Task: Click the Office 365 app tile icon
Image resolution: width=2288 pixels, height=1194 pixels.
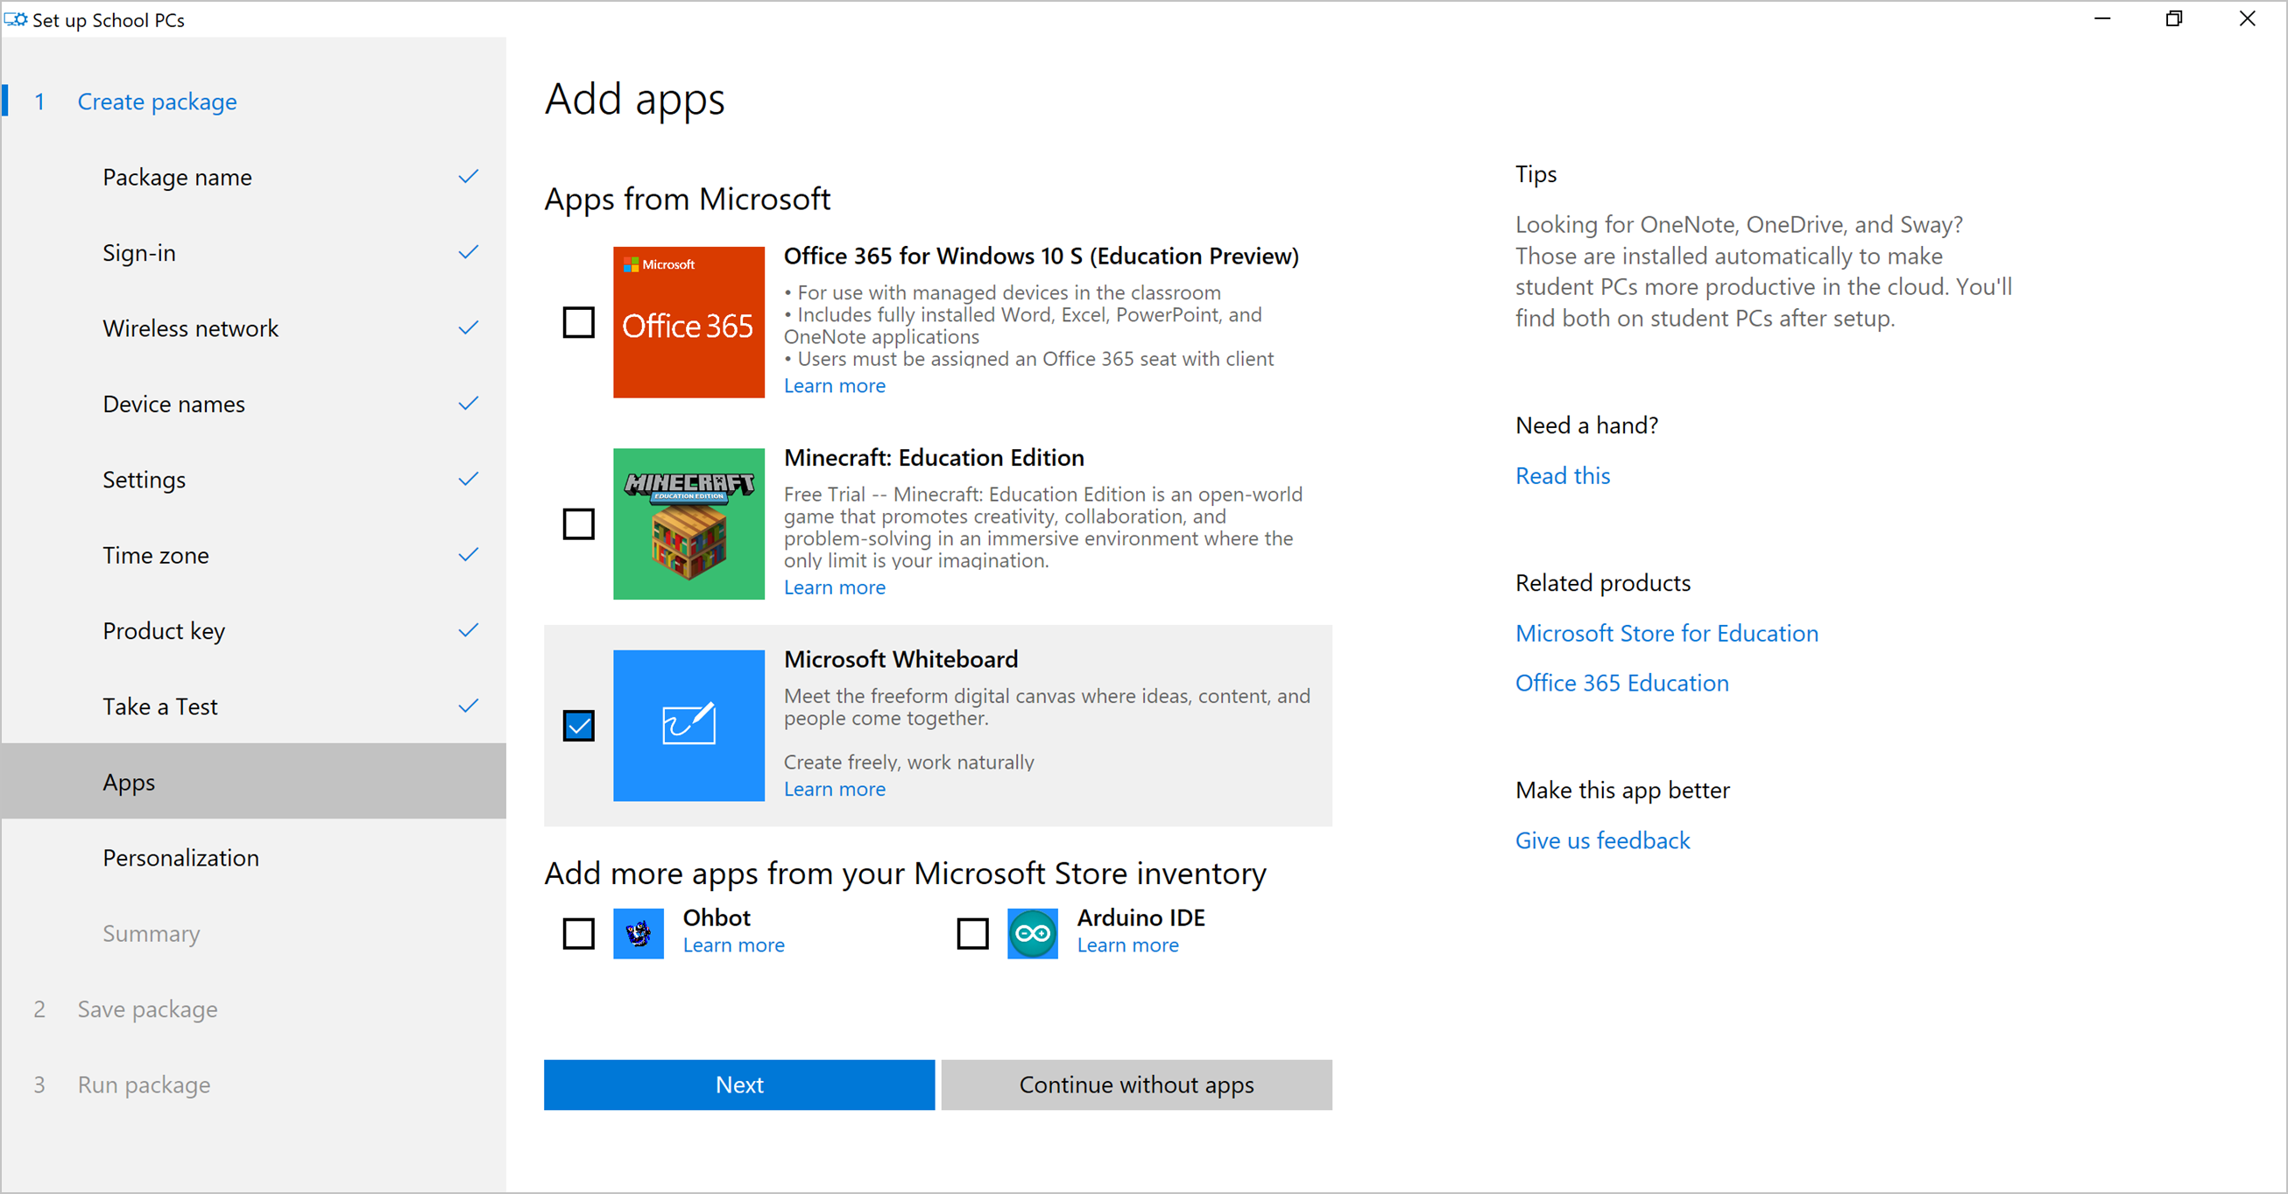Action: (689, 322)
